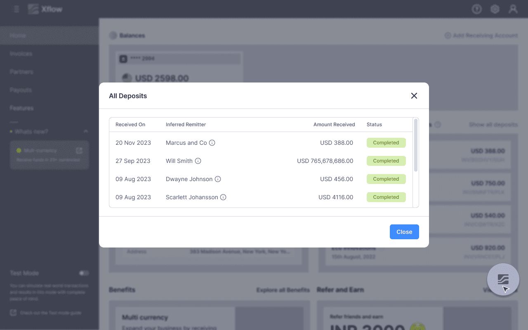Click Completed status for Dwayne Johnson
Image resolution: width=528 pixels, height=330 pixels.
[386, 179]
